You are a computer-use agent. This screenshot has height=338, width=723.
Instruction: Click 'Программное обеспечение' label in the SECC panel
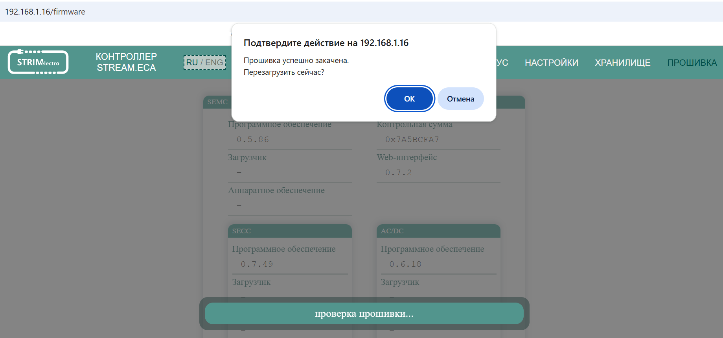click(284, 249)
